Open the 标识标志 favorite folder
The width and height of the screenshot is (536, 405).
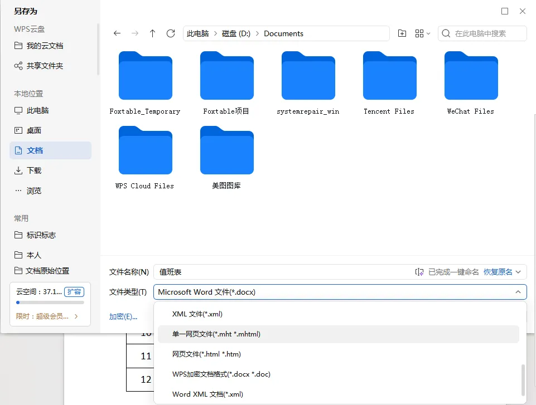click(x=51, y=235)
